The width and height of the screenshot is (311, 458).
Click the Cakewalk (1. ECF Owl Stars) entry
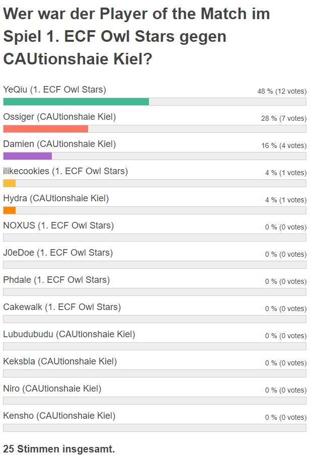click(x=62, y=307)
